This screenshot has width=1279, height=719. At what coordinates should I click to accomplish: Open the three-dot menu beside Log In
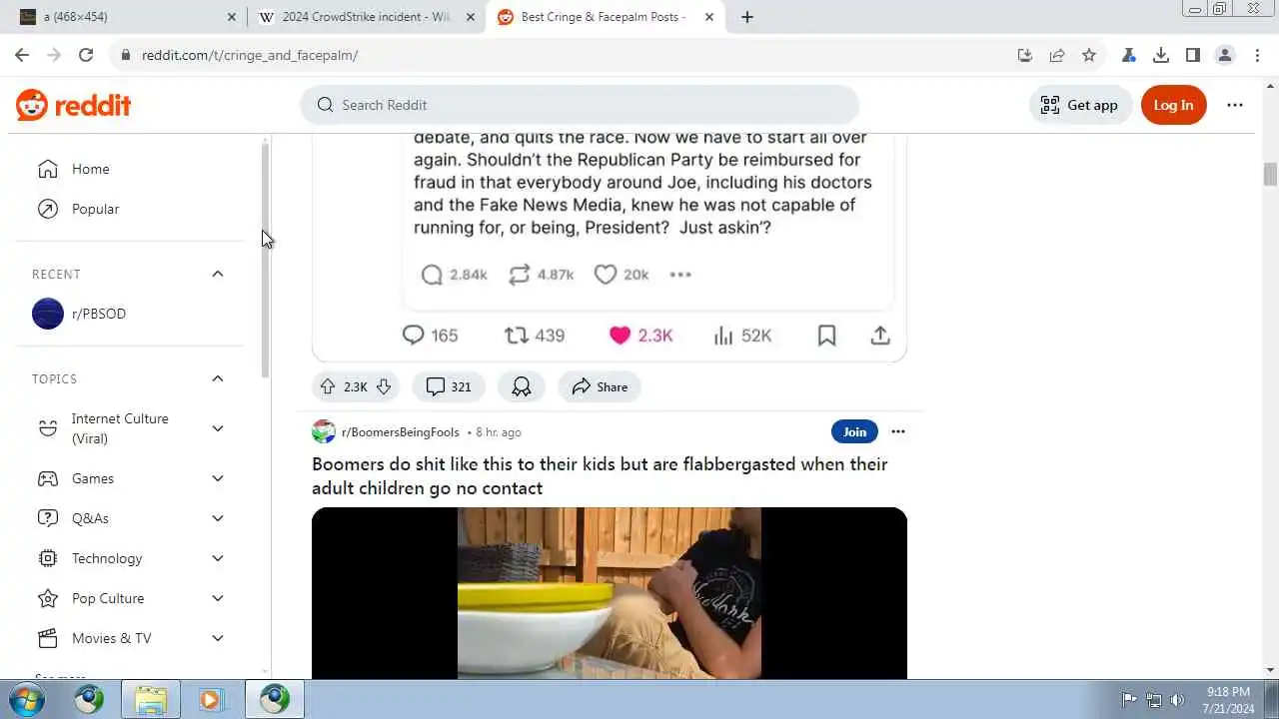pos(1235,105)
